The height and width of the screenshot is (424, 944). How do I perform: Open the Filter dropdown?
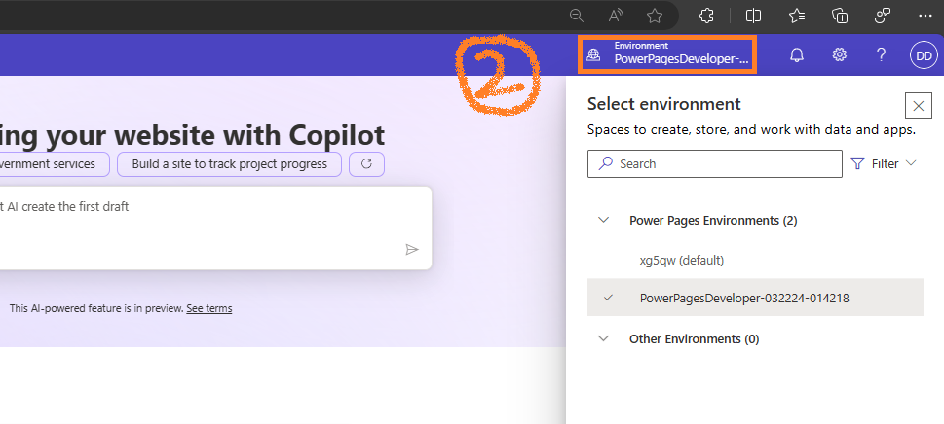coord(884,164)
